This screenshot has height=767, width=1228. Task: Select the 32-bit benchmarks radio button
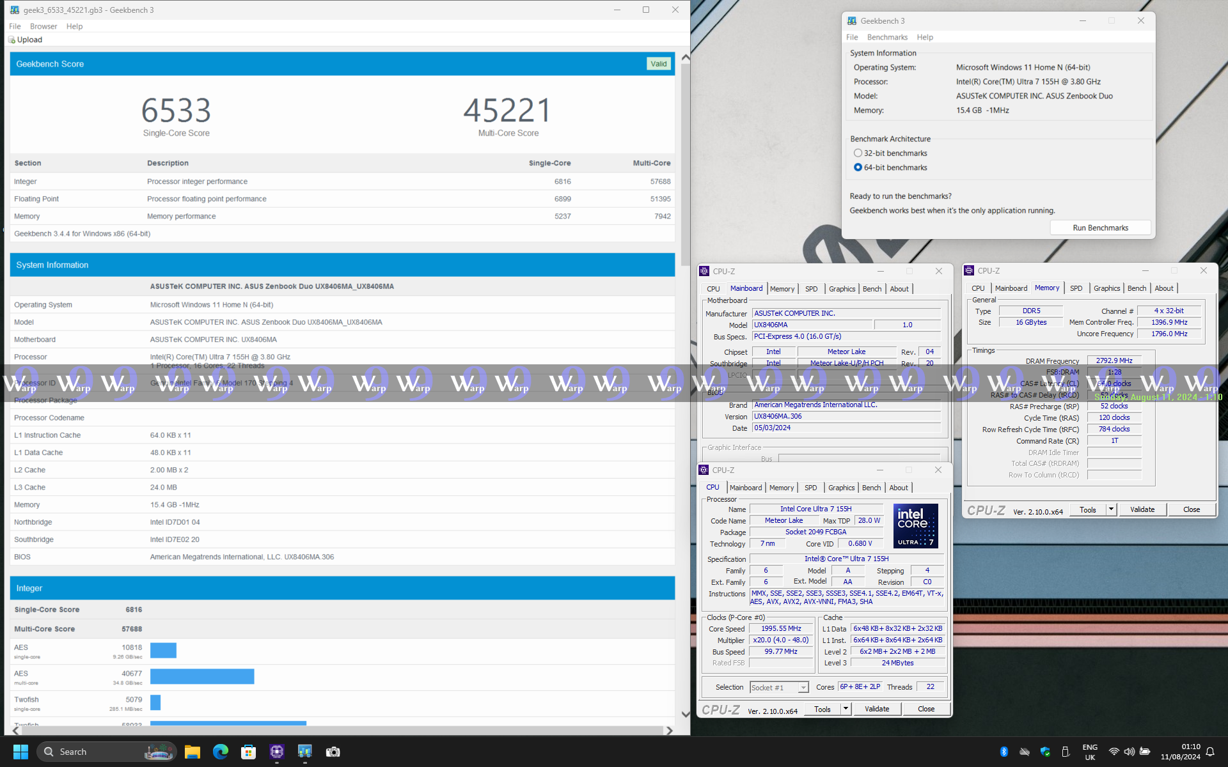point(858,153)
